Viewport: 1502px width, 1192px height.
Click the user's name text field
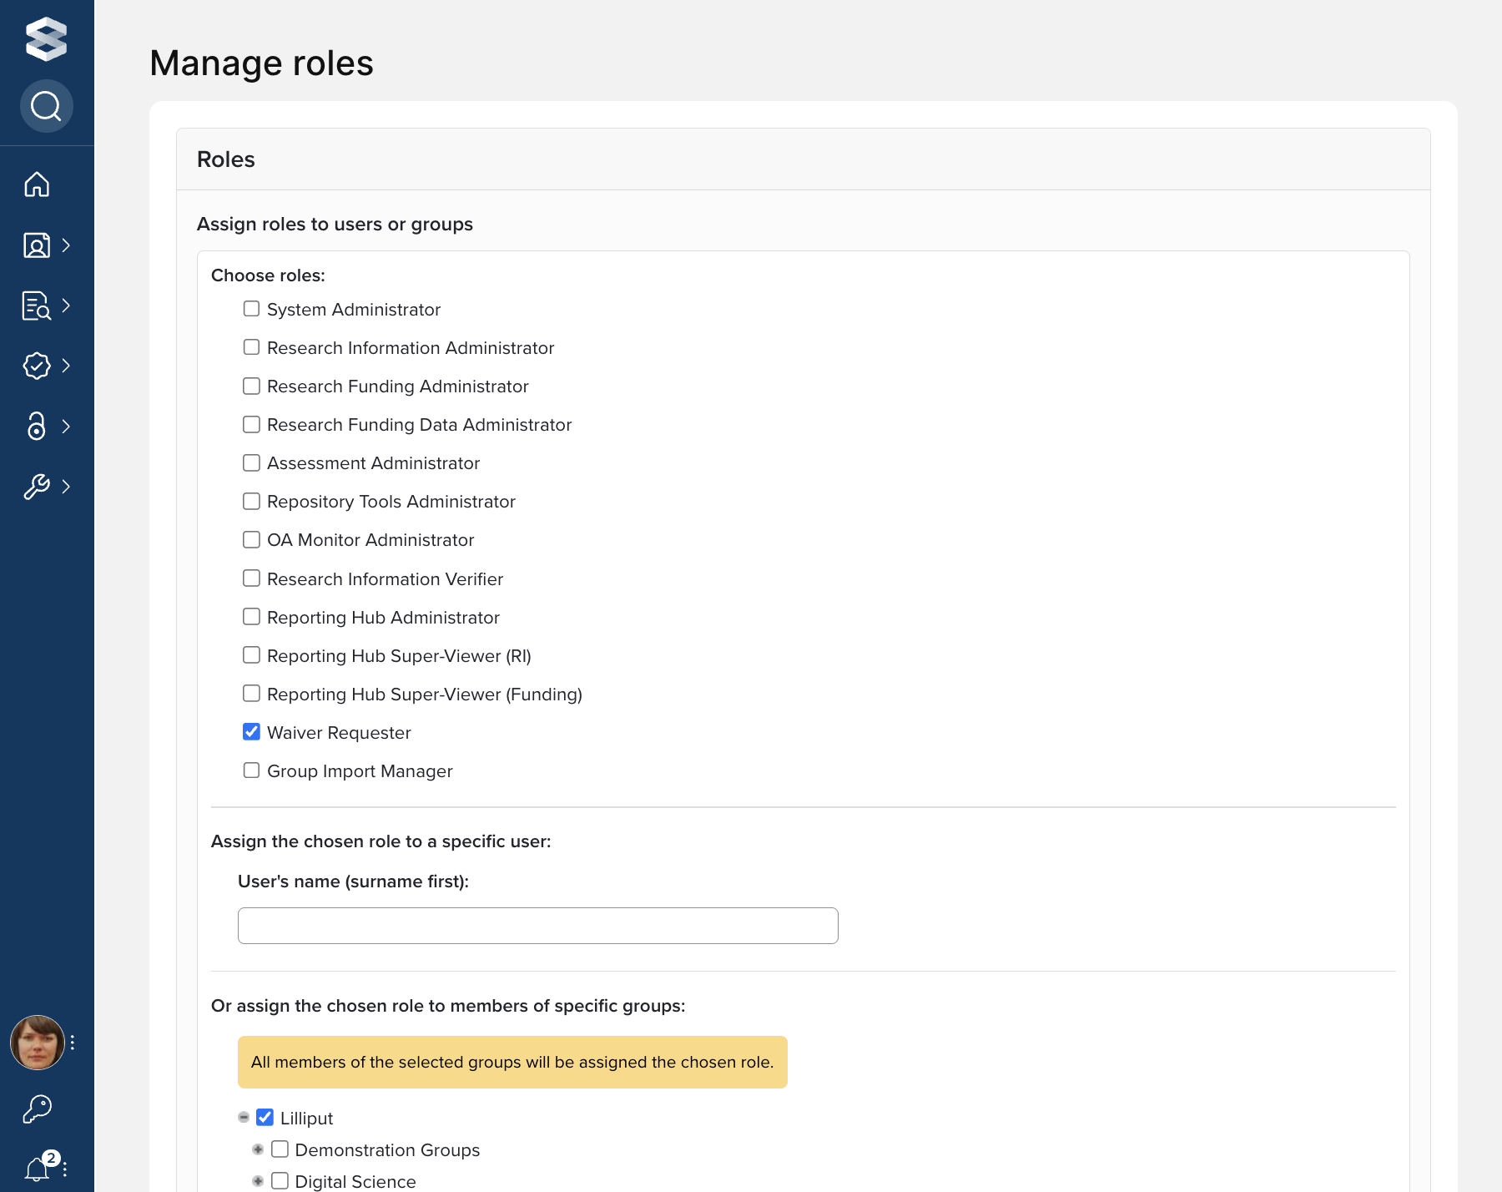[537, 926]
